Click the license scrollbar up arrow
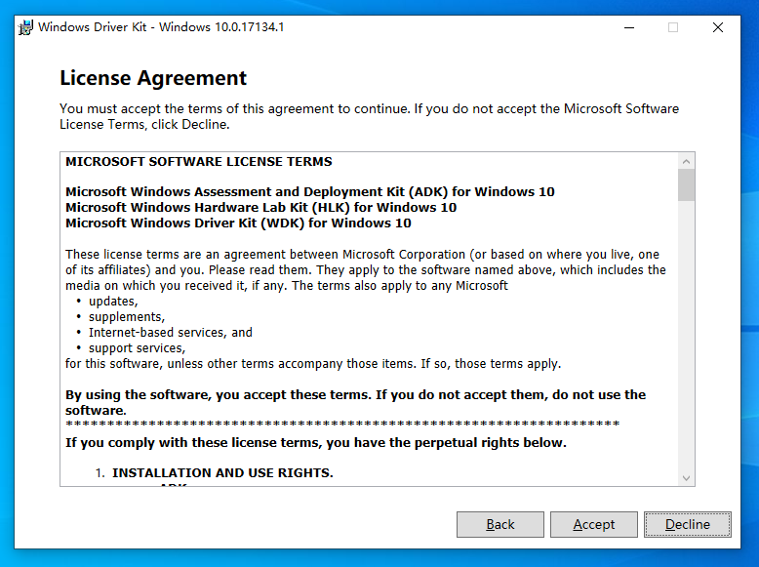 686,161
